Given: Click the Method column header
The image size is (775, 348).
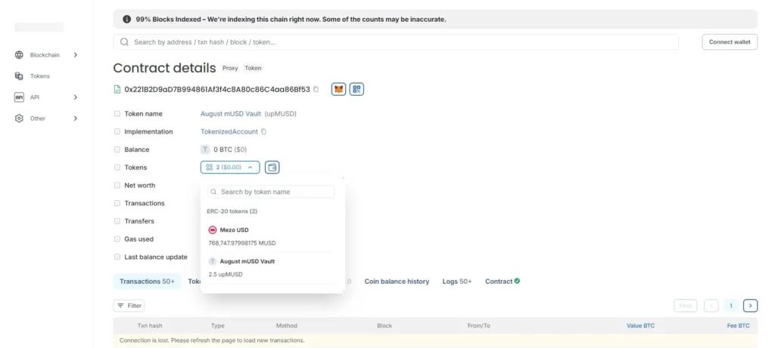Looking at the screenshot, I should 287,326.
